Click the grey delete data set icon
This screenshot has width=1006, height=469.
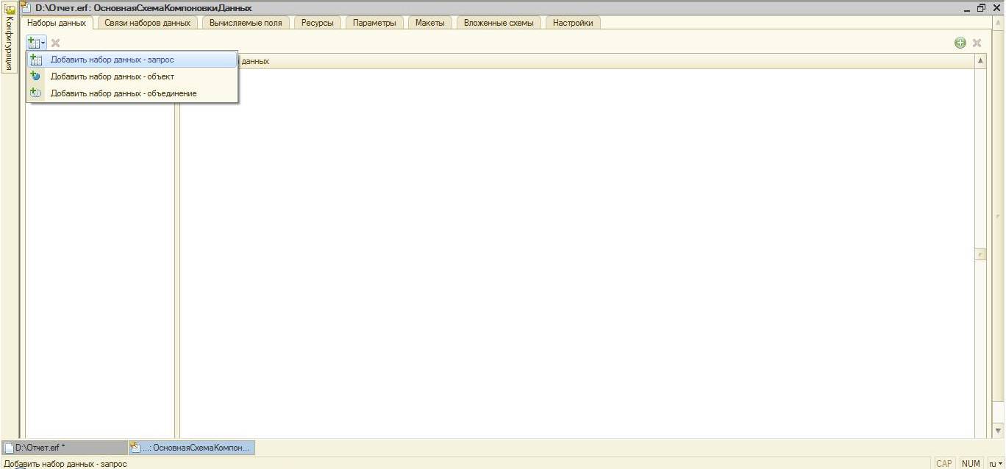click(x=55, y=43)
